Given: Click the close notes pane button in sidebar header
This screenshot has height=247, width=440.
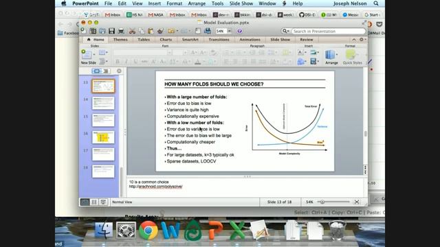Looking at the screenshot, I should pos(119,71).
